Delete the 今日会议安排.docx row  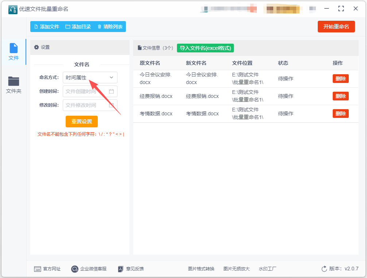click(x=341, y=79)
